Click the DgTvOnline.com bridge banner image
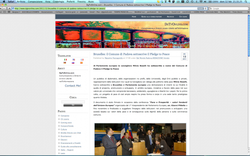This screenshot has width=250, height=156. [x=122, y=34]
